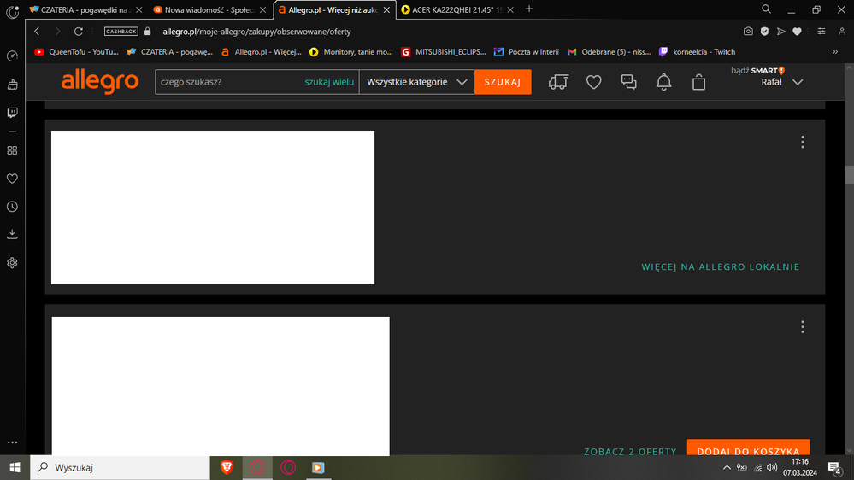The image size is (854, 480).
Task: Open Windows Start menu
Action: click(15, 467)
